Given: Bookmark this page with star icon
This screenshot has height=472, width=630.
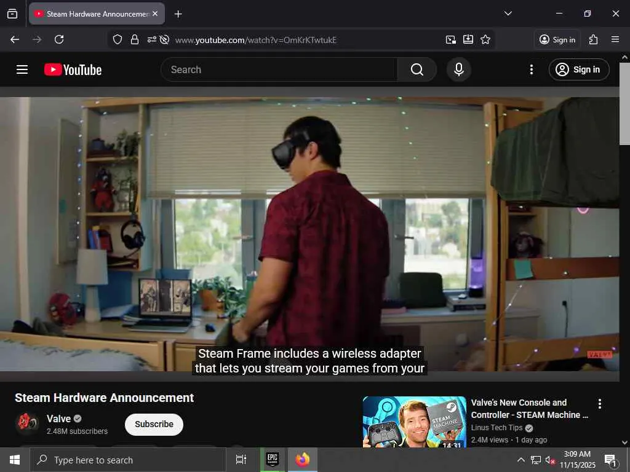Looking at the screenshot, I should coord(485,39).
